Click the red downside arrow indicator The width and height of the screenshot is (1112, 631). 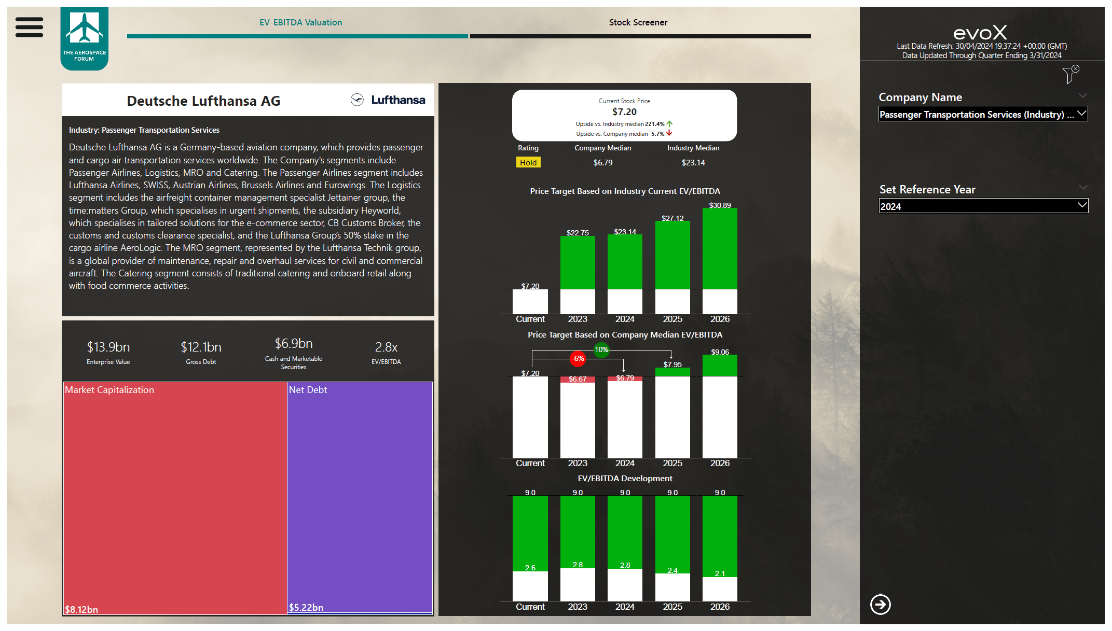click(669, 133)
